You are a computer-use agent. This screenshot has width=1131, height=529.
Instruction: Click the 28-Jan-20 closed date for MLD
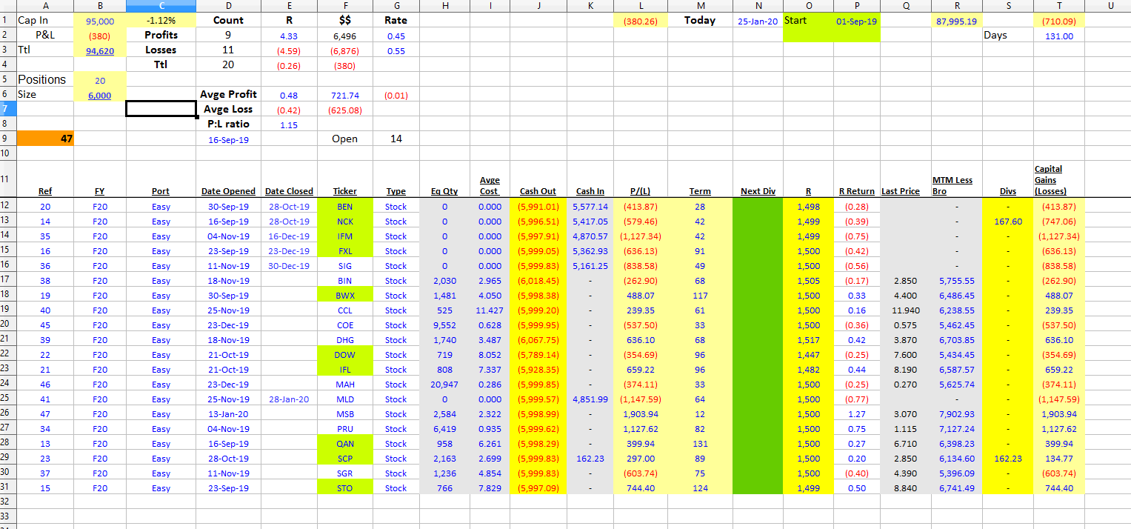[289, 399]
